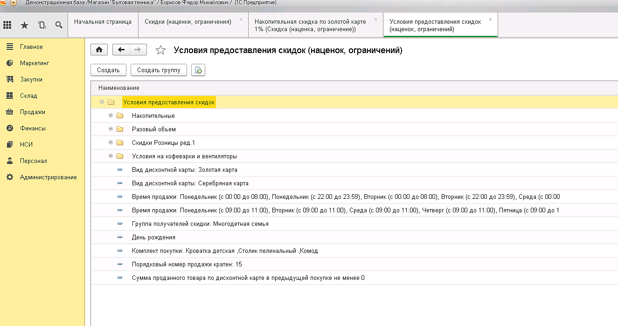Navigate back with left arrow
This screenshot has width=618, height=326.
(x=122, y=50)
